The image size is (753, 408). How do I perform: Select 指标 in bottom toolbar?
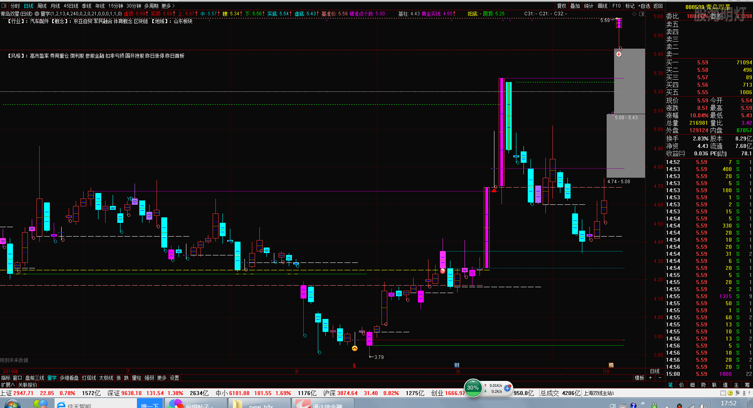pos(6,378)
